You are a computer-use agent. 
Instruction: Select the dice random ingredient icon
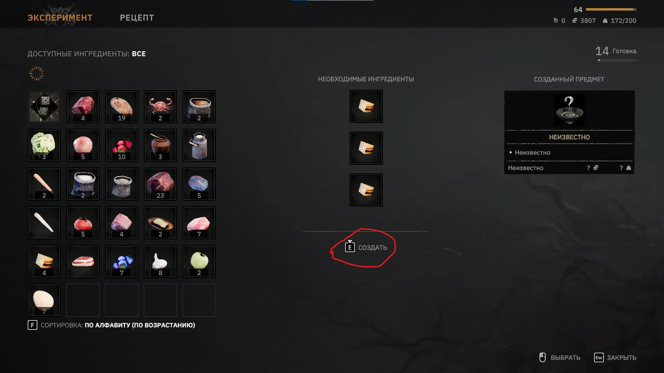(44, 107)
